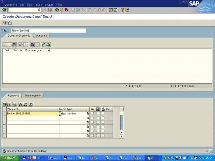Click the red Cancel icon in toolbar
The width and height of the screenshot is (215, 161).
(66, 10)
